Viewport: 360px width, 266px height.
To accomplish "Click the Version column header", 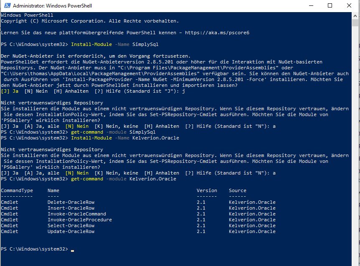I will [x=207, y=190].
